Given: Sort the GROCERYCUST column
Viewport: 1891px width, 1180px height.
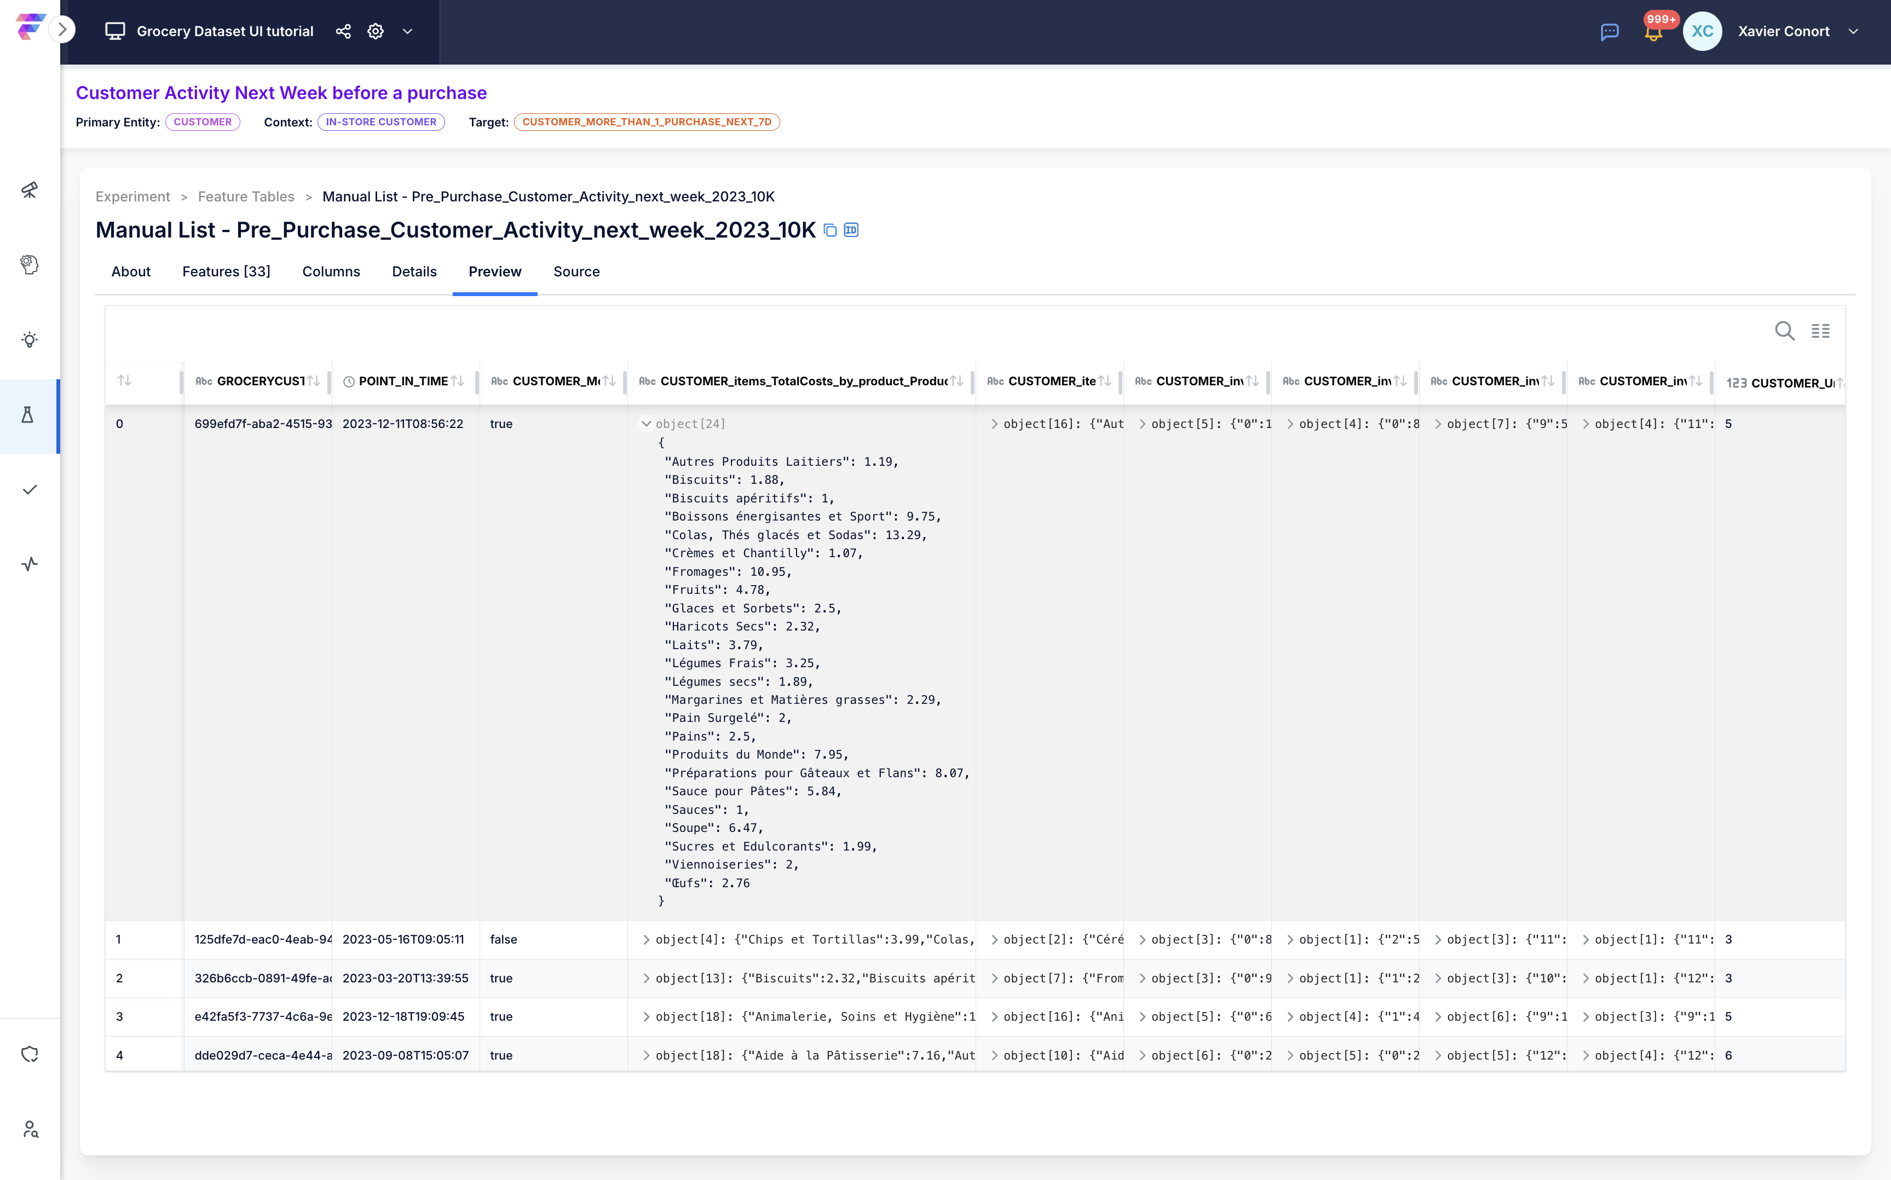Looking at the screenshot, I should point(314,381).
